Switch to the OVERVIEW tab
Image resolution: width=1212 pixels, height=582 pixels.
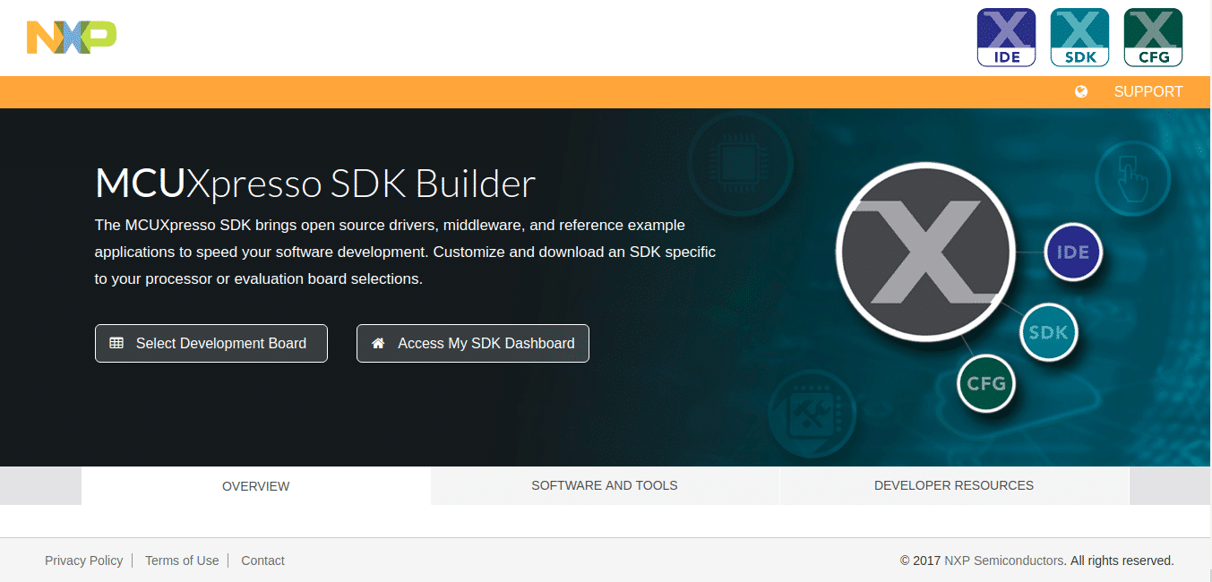pos(255,486)
